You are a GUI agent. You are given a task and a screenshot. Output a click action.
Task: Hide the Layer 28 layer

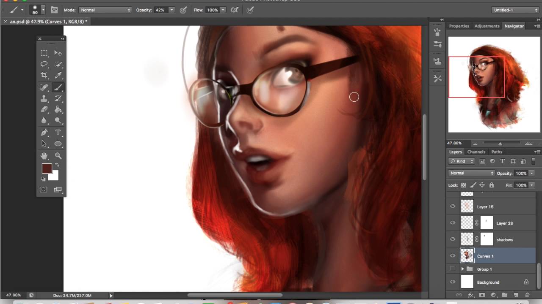coord(453,223)
